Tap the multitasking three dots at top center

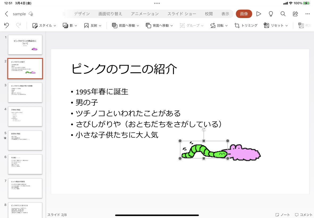pos(157,3)
